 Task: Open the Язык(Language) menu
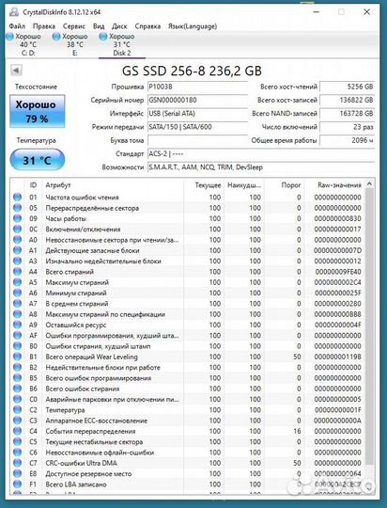193,26
